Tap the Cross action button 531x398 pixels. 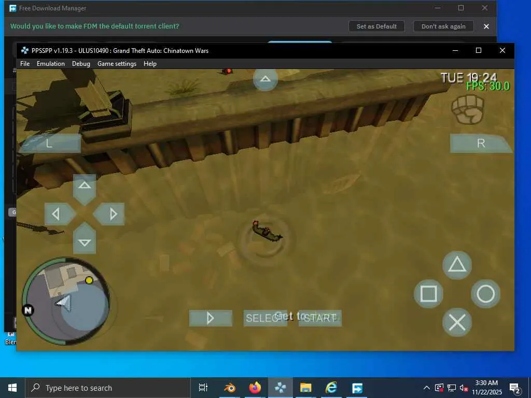tap(457, 322)
